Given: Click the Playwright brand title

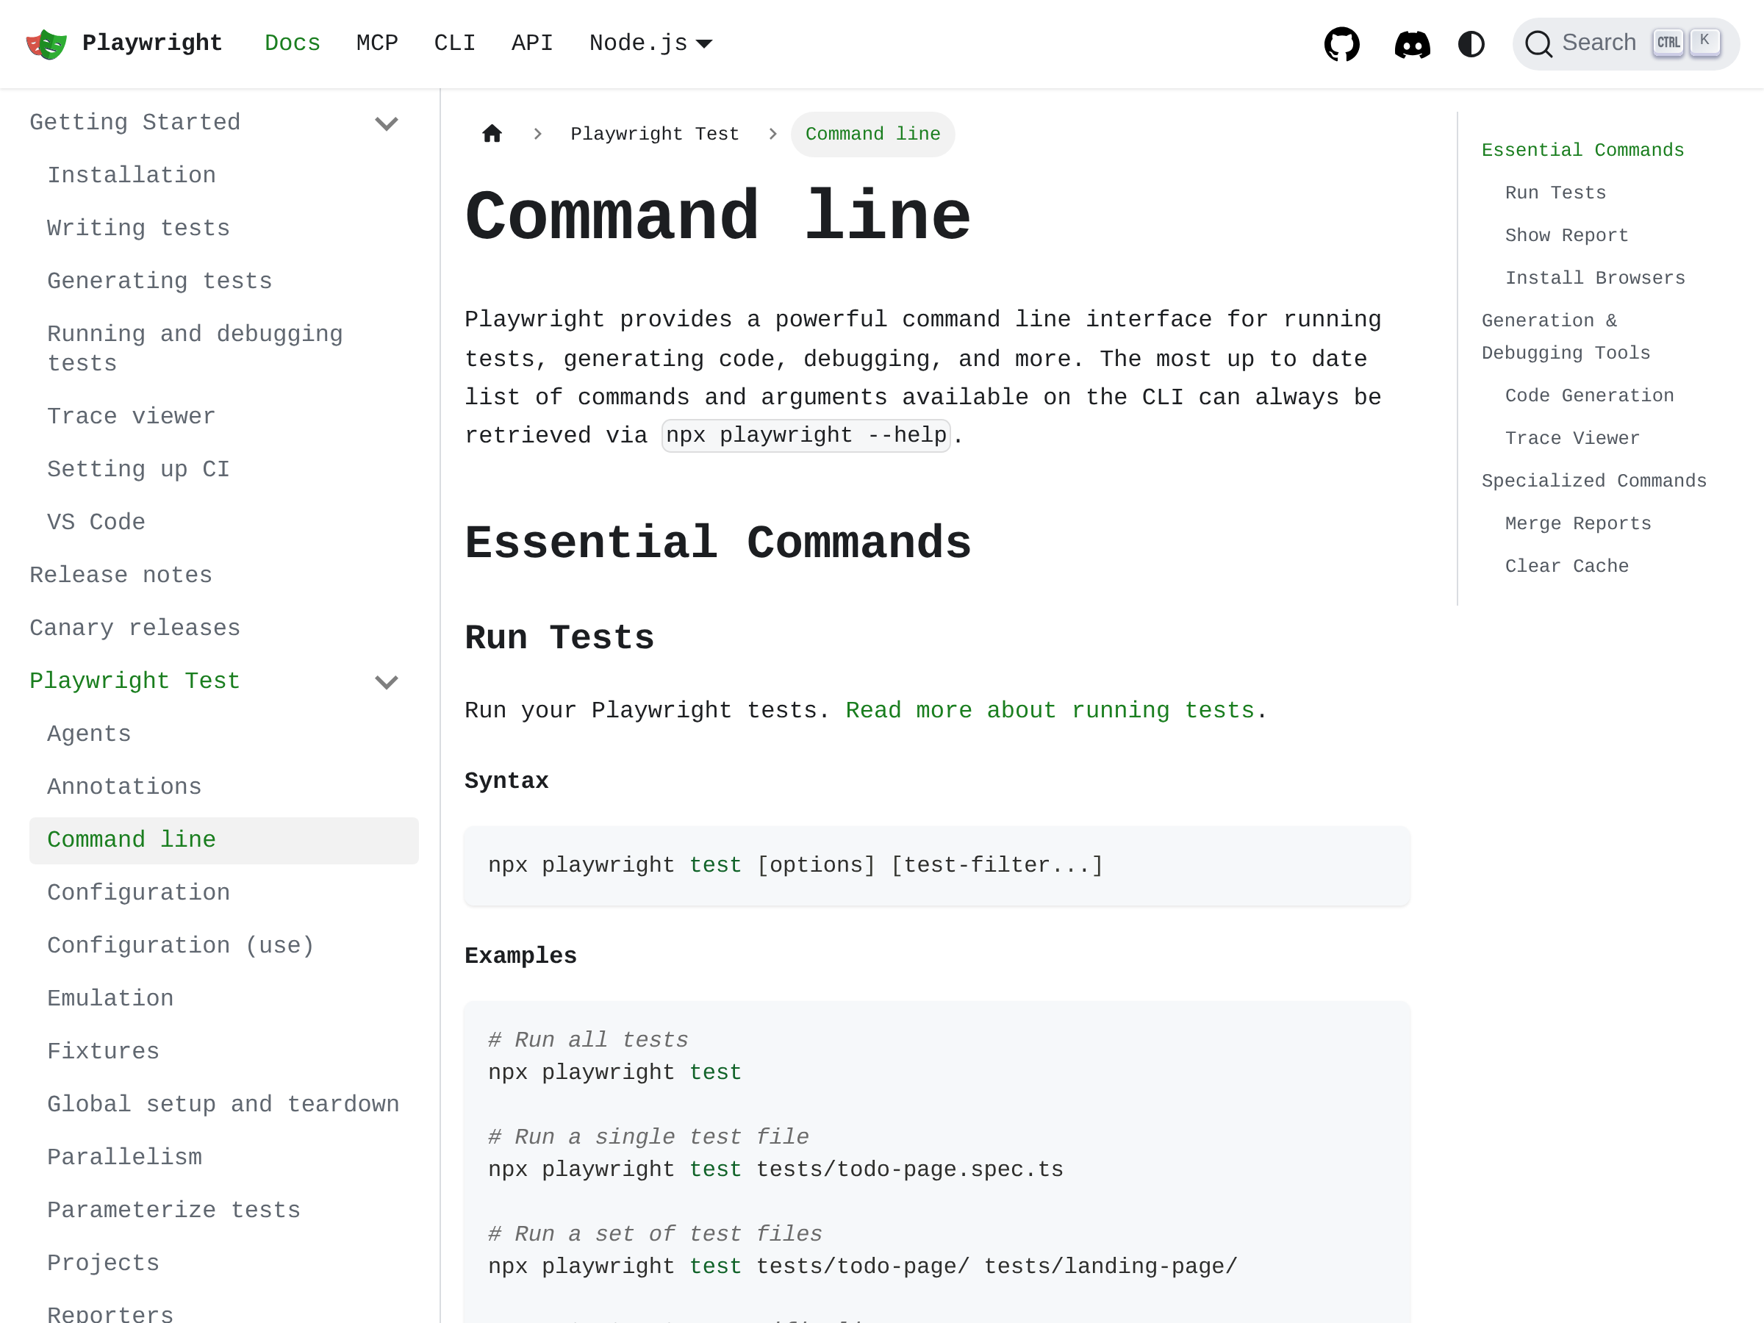Looking at the screenshot, I should tap(152, 43).
